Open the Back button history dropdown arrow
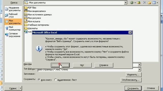Screen dimensions: 163x91 pyautogui.click(x=135, y=3)
